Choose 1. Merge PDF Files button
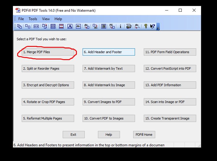Image resolution: width=217 pixels, height=161 pixels. [x=48, y=52]
